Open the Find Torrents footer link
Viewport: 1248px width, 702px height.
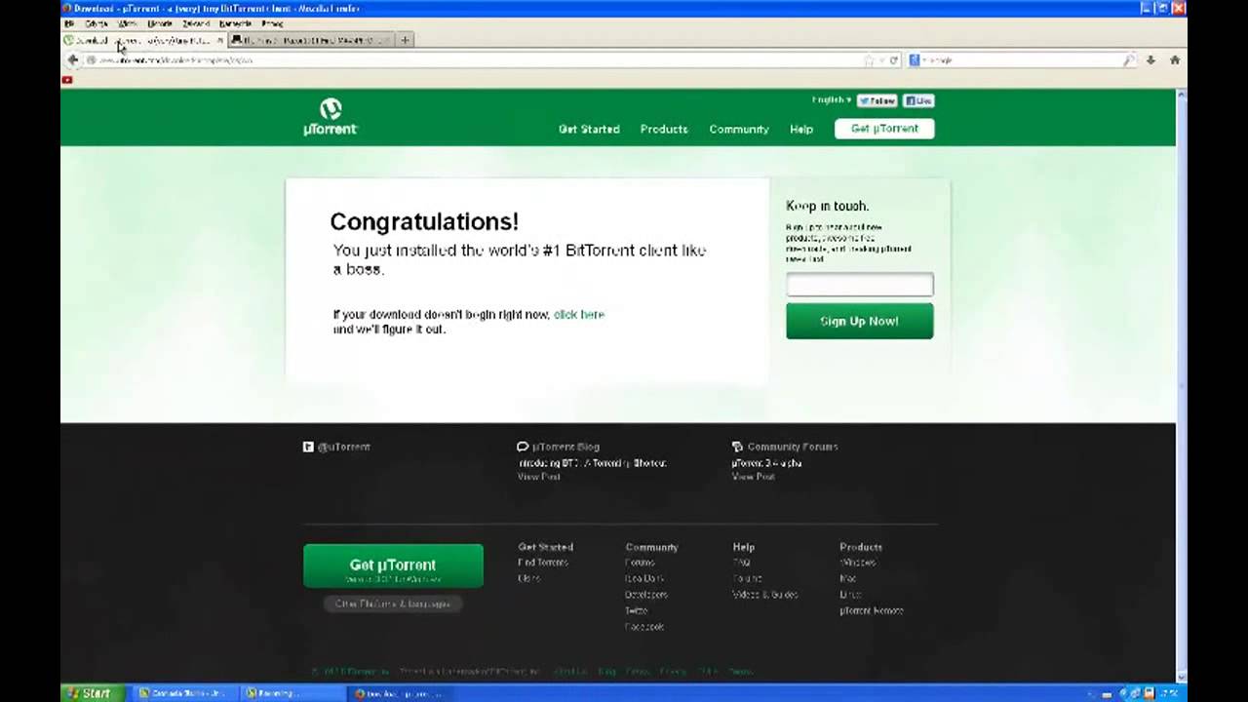point(543,563)
